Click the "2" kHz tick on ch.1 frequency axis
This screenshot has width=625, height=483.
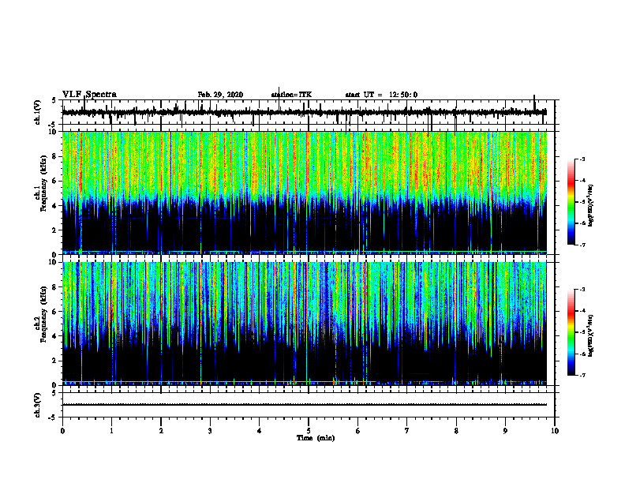coord(55,230)
